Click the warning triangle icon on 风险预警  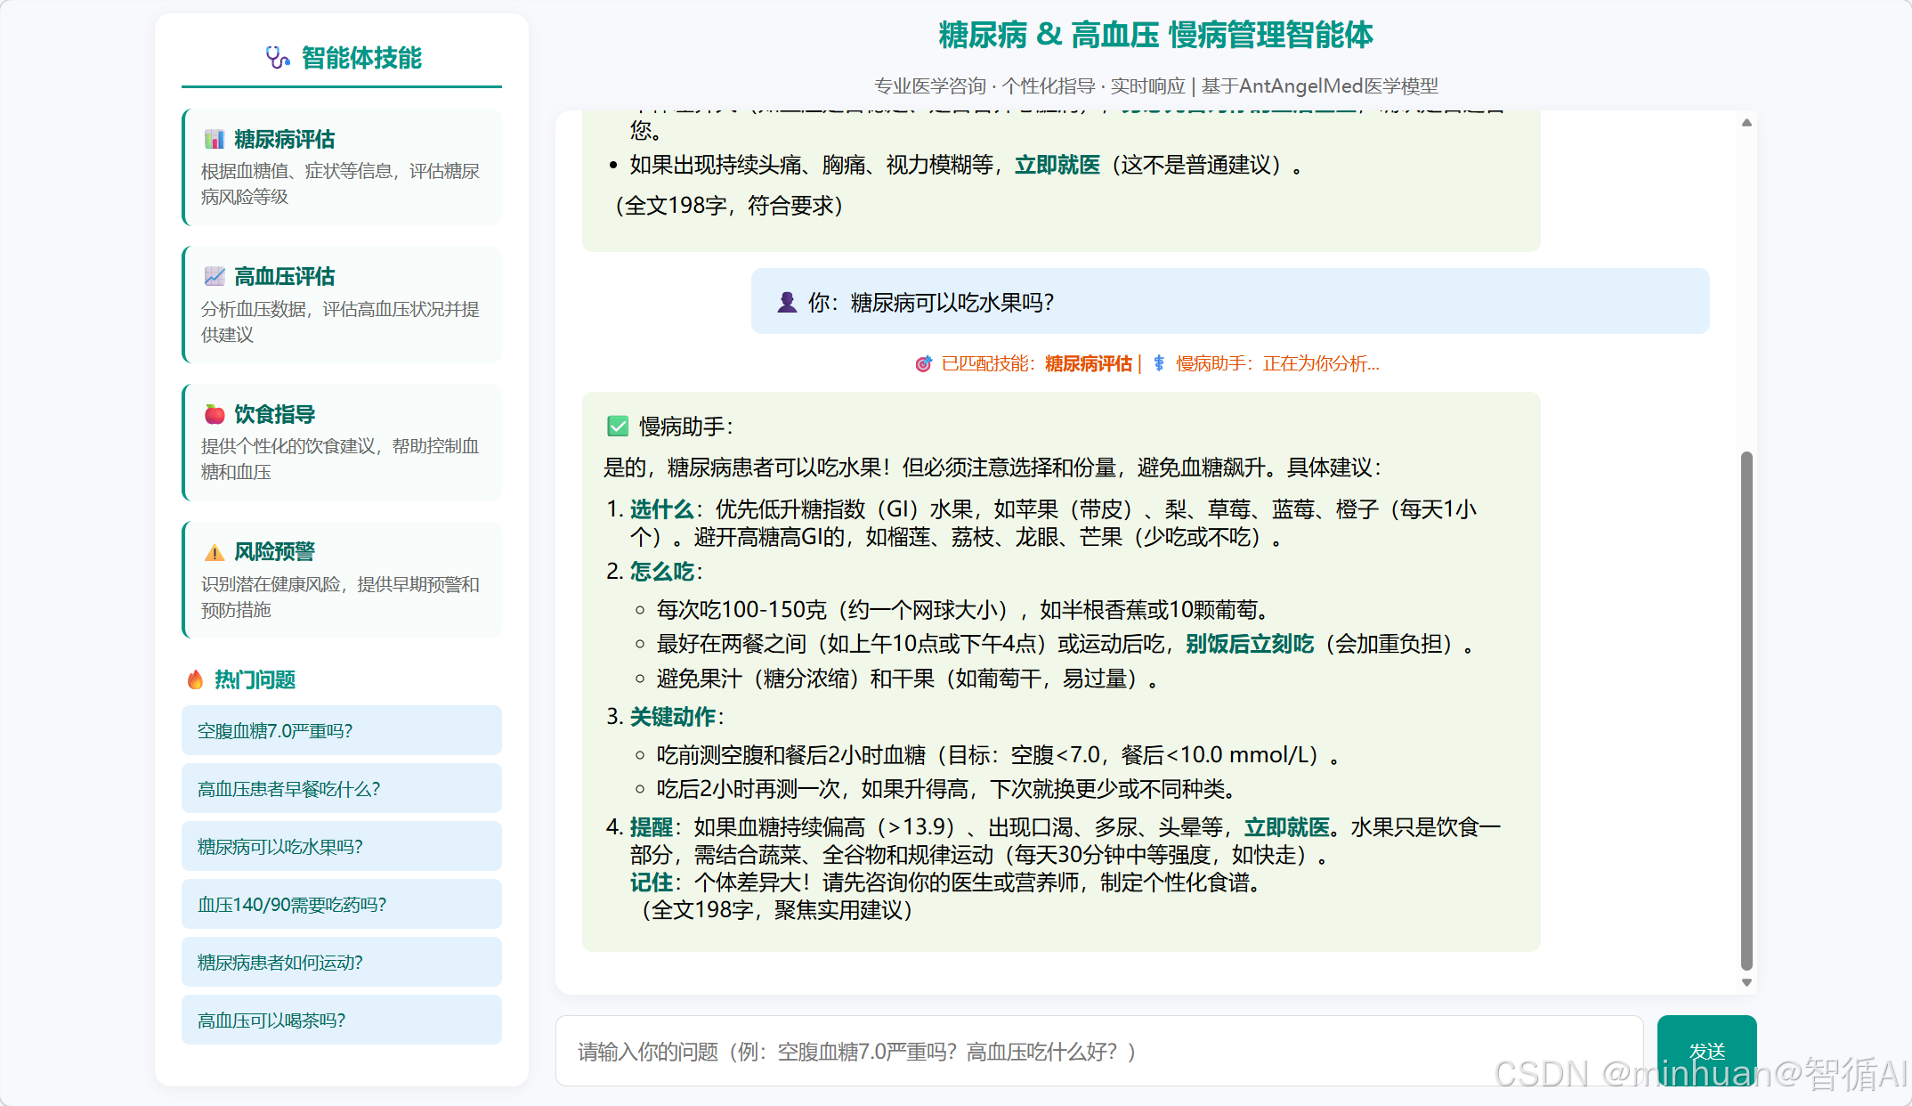pyautogui.click(x=215, y=552)
